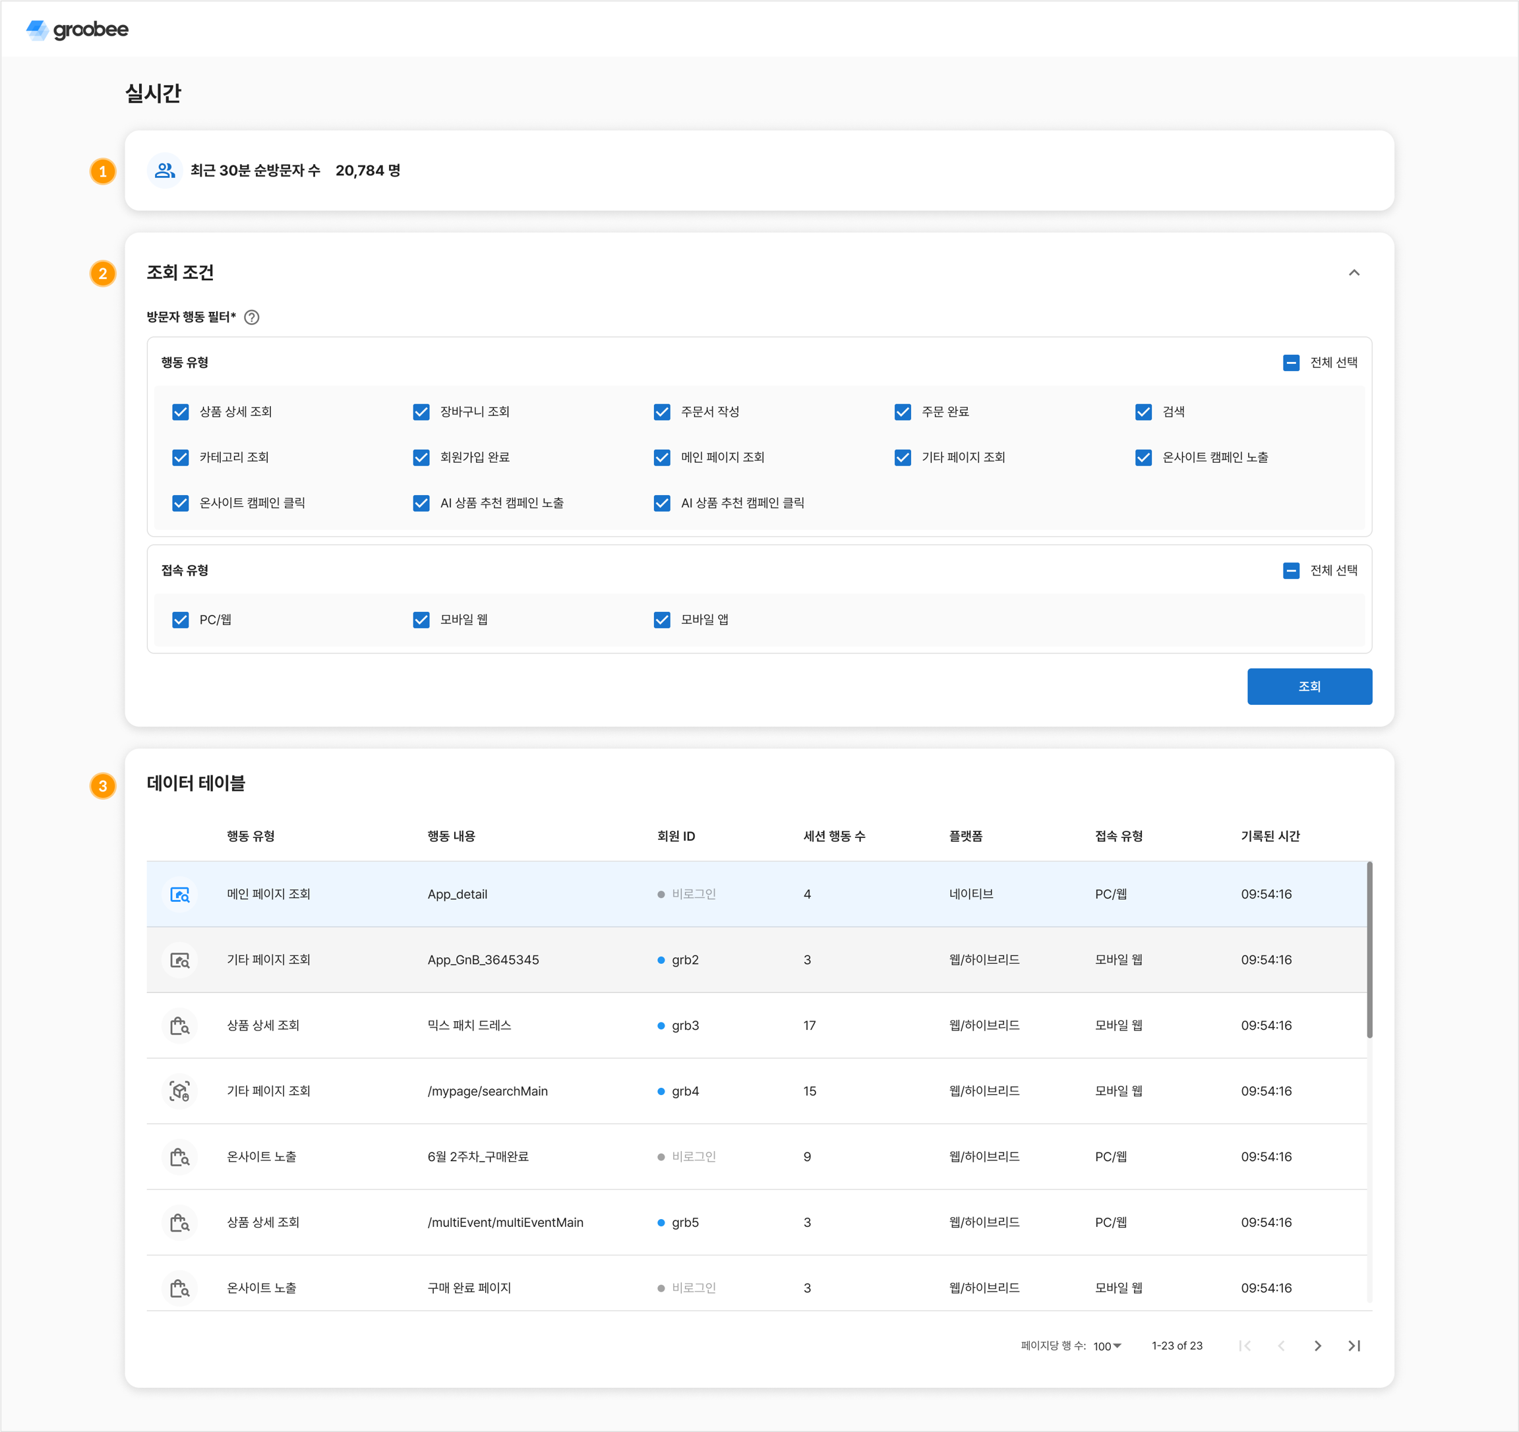Click the page view icon in App_detail row
Screen dimensions: 1519x1432
click(x=179, y=894)
